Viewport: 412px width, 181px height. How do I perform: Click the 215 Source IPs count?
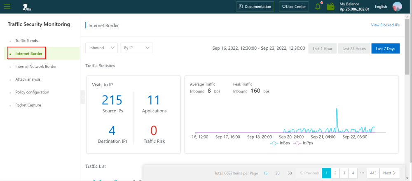112,100
